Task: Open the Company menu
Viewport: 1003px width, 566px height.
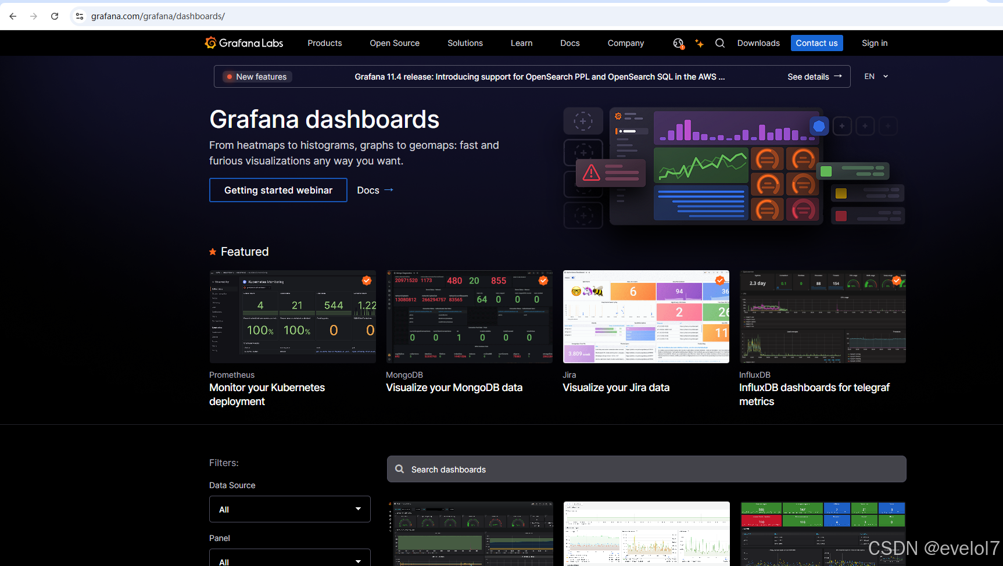Action: tap(626, 43)
